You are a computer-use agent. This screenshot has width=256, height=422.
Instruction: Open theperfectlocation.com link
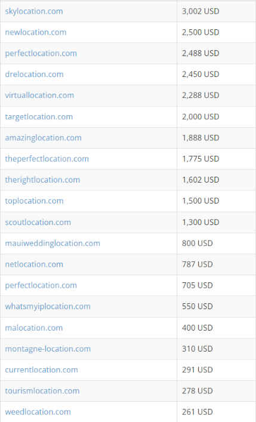pyautogui.click(x=47, y=159)
